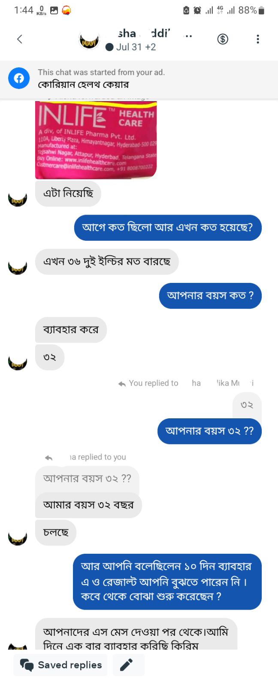
Task: Tap the long blue message about ১০ দিন ব্যাবহার
Action: pyautogui.click(x=167, y=582)
